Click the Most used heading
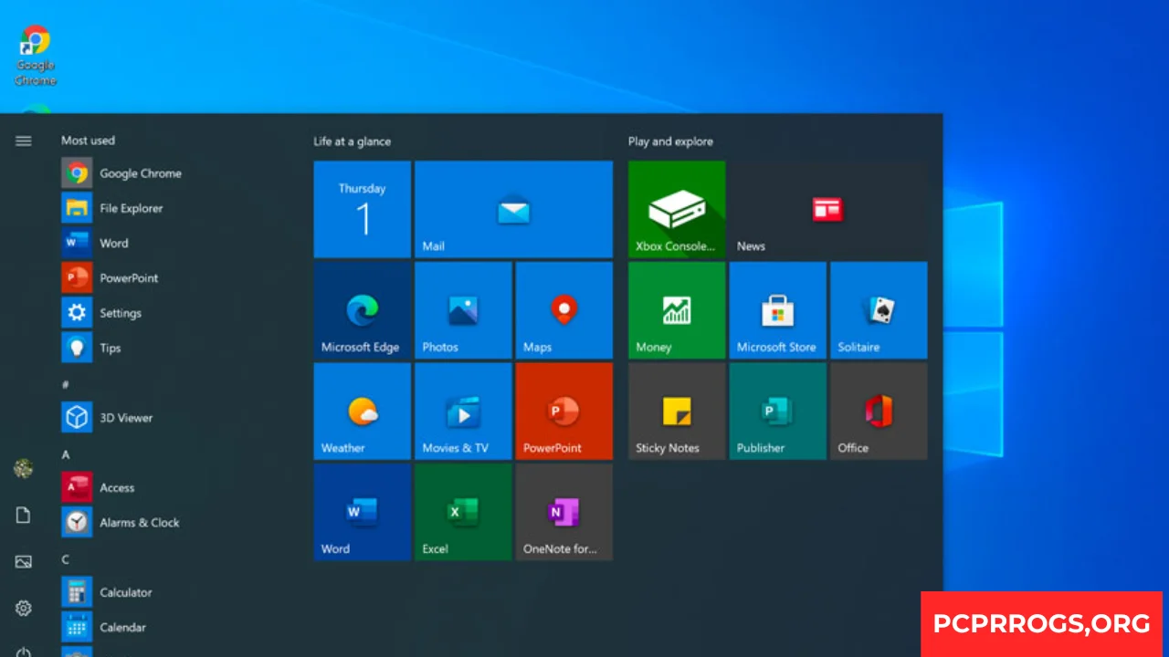Image resolution: width=1169 pixels, height=657 pixels. (88, 141)
